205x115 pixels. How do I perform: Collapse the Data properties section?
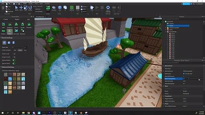[x=164, y=86]
